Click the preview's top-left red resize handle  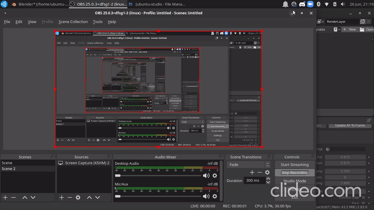(55, 31)
